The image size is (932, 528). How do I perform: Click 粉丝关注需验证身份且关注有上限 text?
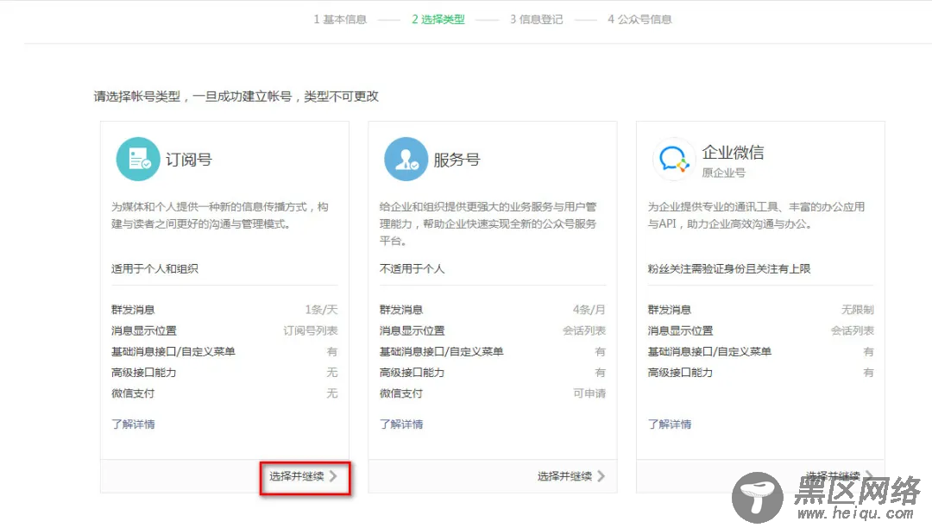point(728,268)
